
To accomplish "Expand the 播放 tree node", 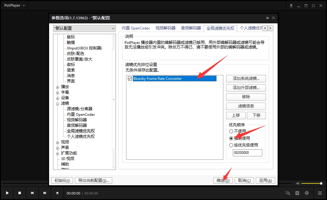I will click(x=57, y=87).
